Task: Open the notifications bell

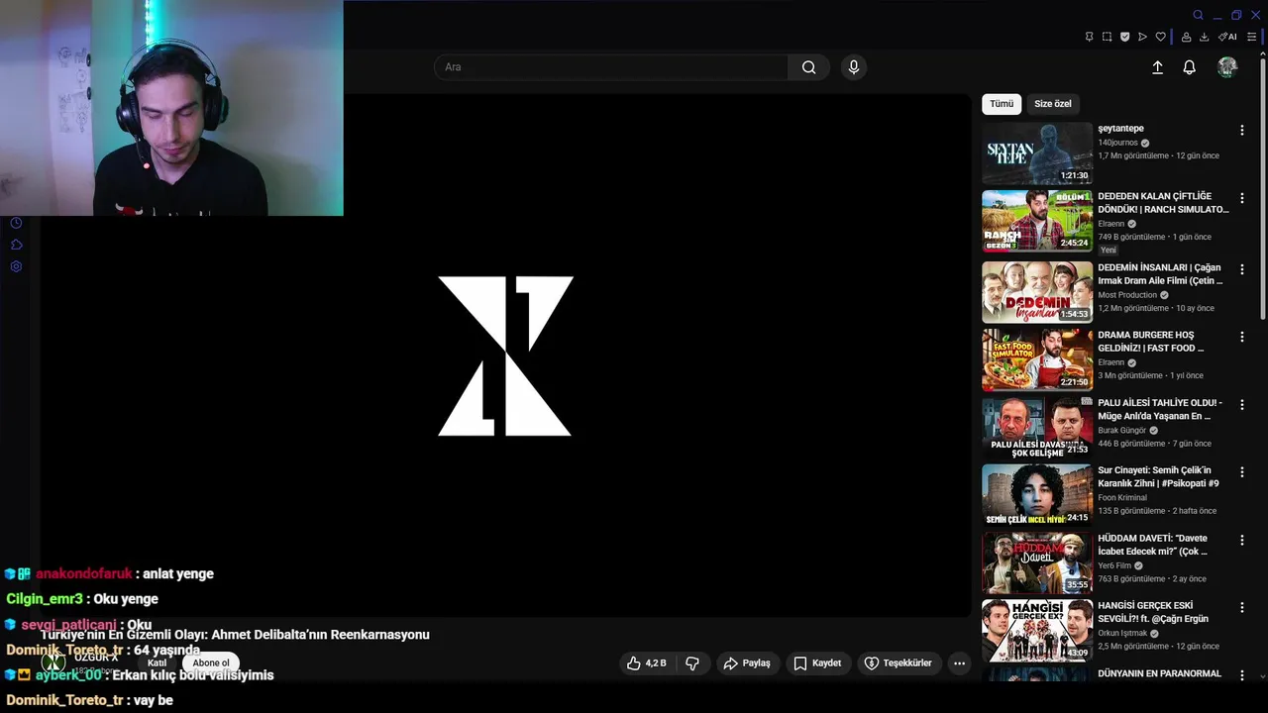Action: (x=1189, y=67)
